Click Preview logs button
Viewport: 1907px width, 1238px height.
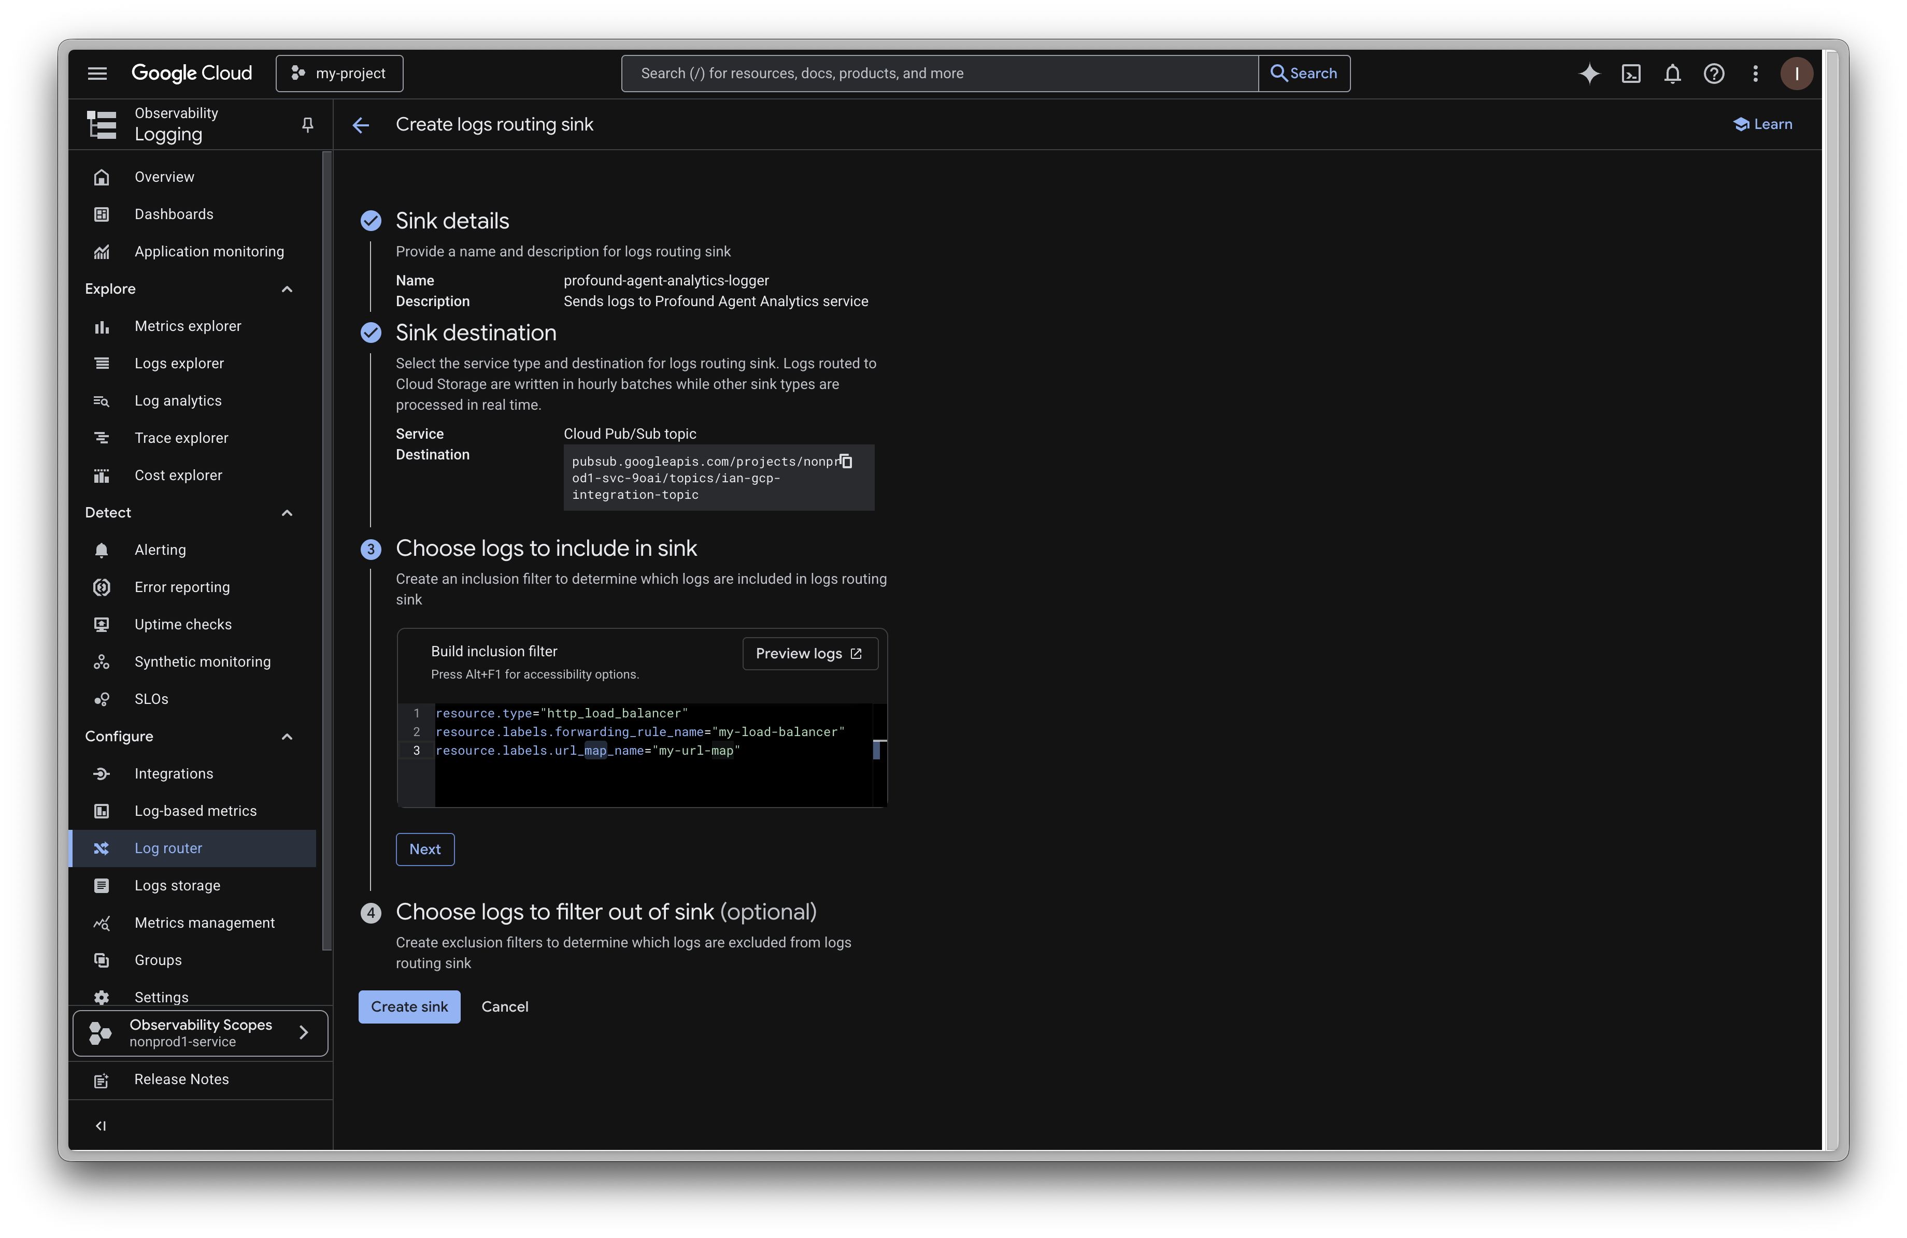(809, 653)
